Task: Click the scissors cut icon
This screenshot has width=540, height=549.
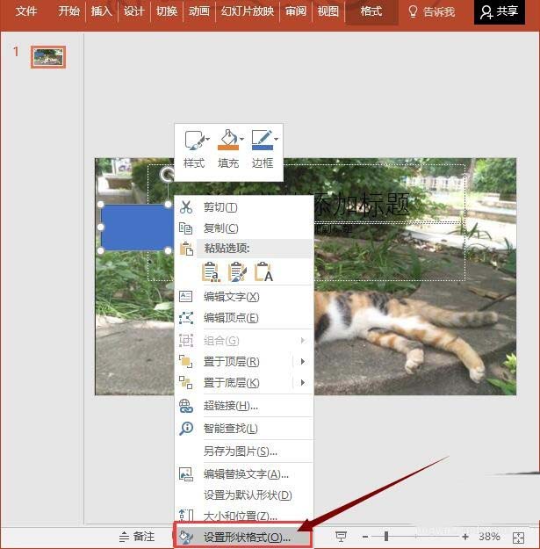Action: click(186, 207)
